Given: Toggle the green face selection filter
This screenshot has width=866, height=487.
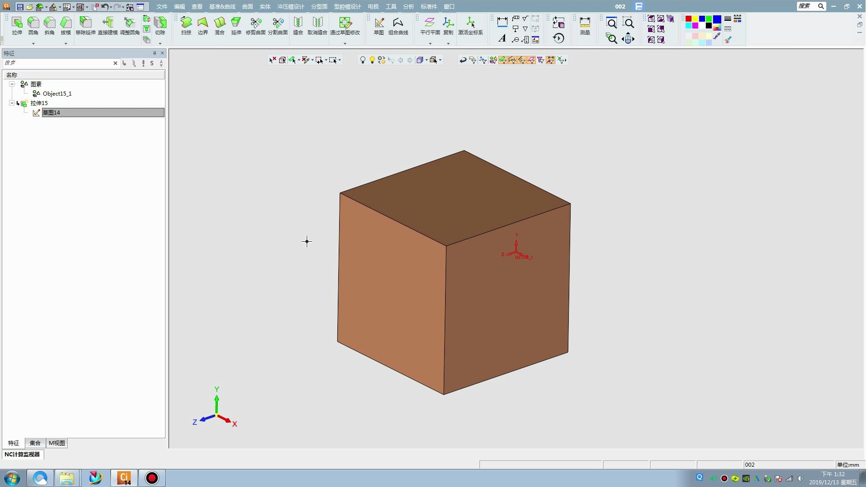Looking at the screenshot, I should pos(502,60).
